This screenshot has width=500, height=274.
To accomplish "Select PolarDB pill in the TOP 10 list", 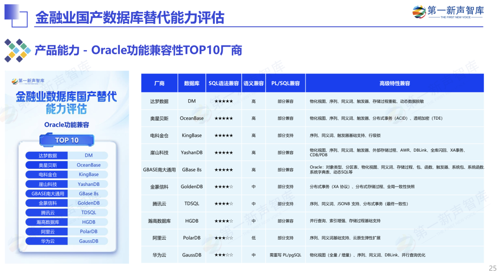I will tap(88, 231).
